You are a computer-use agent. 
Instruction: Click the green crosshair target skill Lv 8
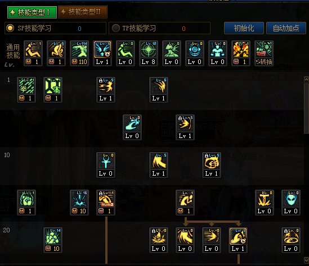click(x=149, y=53)
